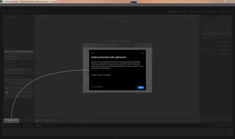Screen dimensions: 235x139
Task: Click the filmstrip back arrow
Action: pyautogui.click(x=16, y=125)
